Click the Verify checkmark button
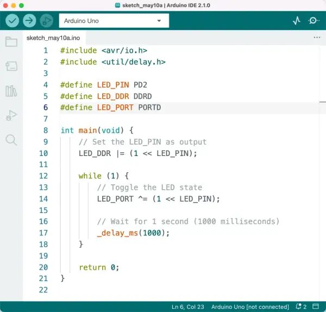Image resolution: width=326 pixels, height=312 pixels. pyautogui.click(x=12, y=21)
